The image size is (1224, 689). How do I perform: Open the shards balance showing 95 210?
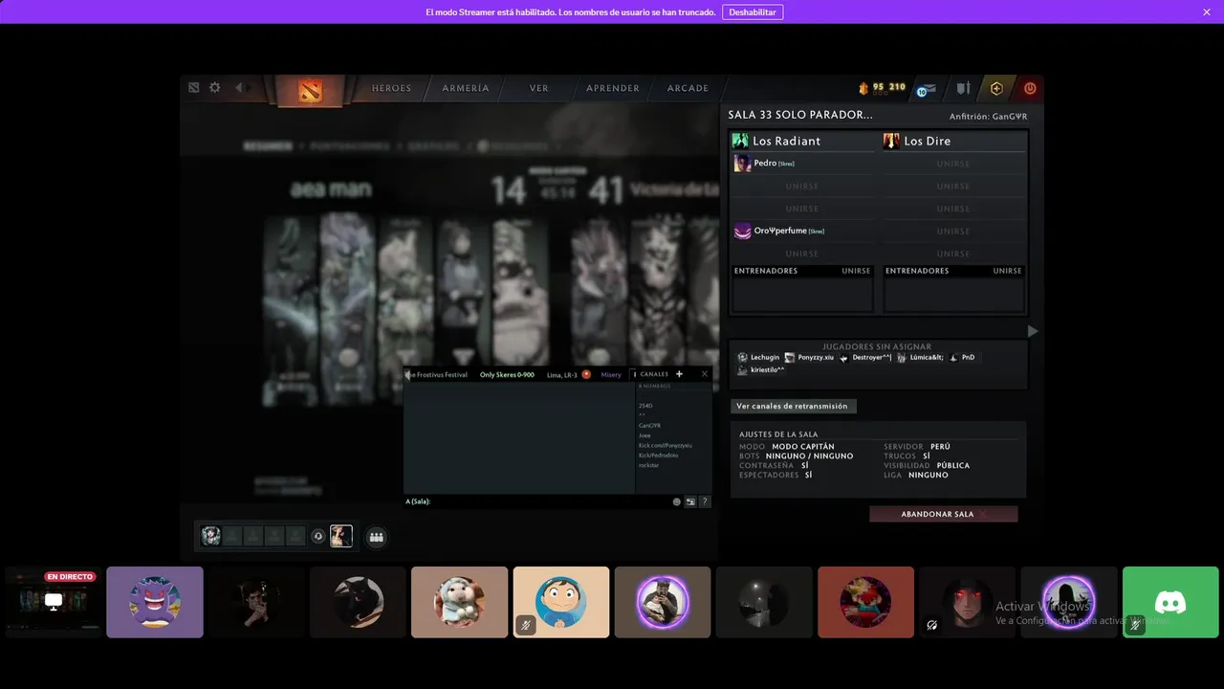click(x=882, y=87)
